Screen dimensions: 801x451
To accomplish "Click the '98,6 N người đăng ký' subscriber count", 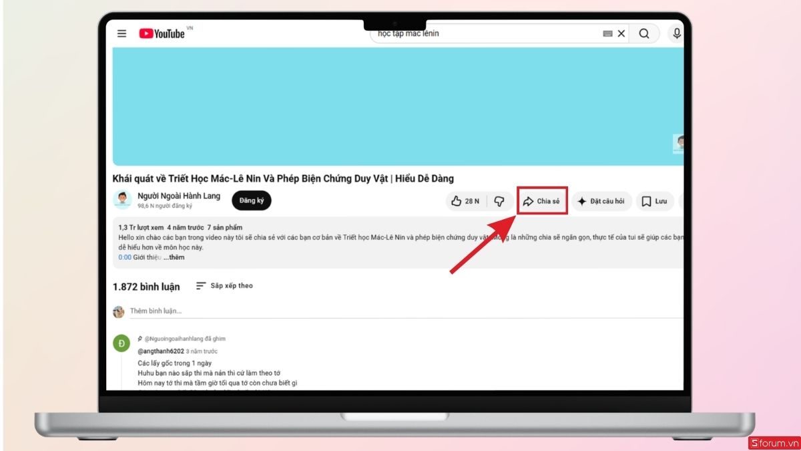I will pyautogui.click(x=165, y=206).
